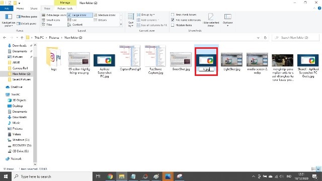Open the notification center

tap(315, 176)
